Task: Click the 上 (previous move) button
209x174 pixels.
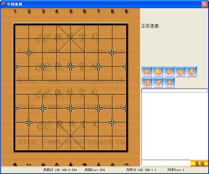Action: pyautogui.click(x=169, y=83)
